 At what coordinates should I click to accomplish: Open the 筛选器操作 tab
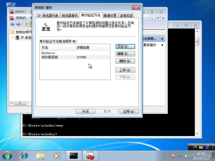pyautogui.click(x=70, y=16)
